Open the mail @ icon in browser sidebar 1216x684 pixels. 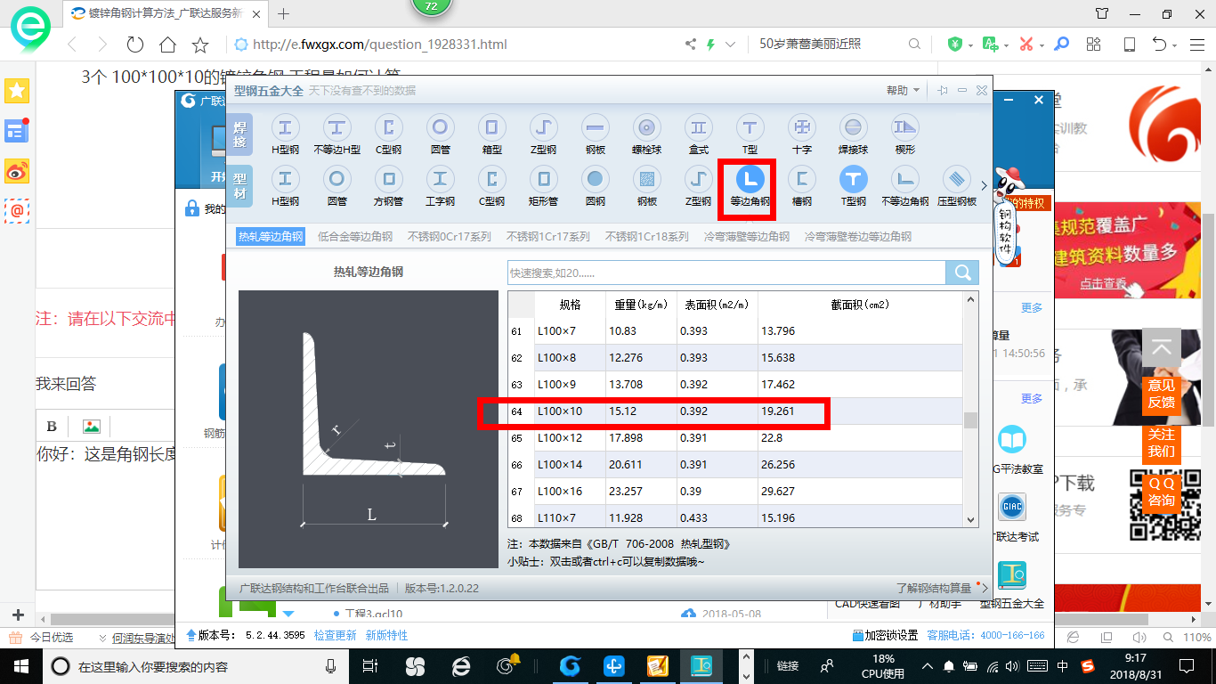click(17, 211)
